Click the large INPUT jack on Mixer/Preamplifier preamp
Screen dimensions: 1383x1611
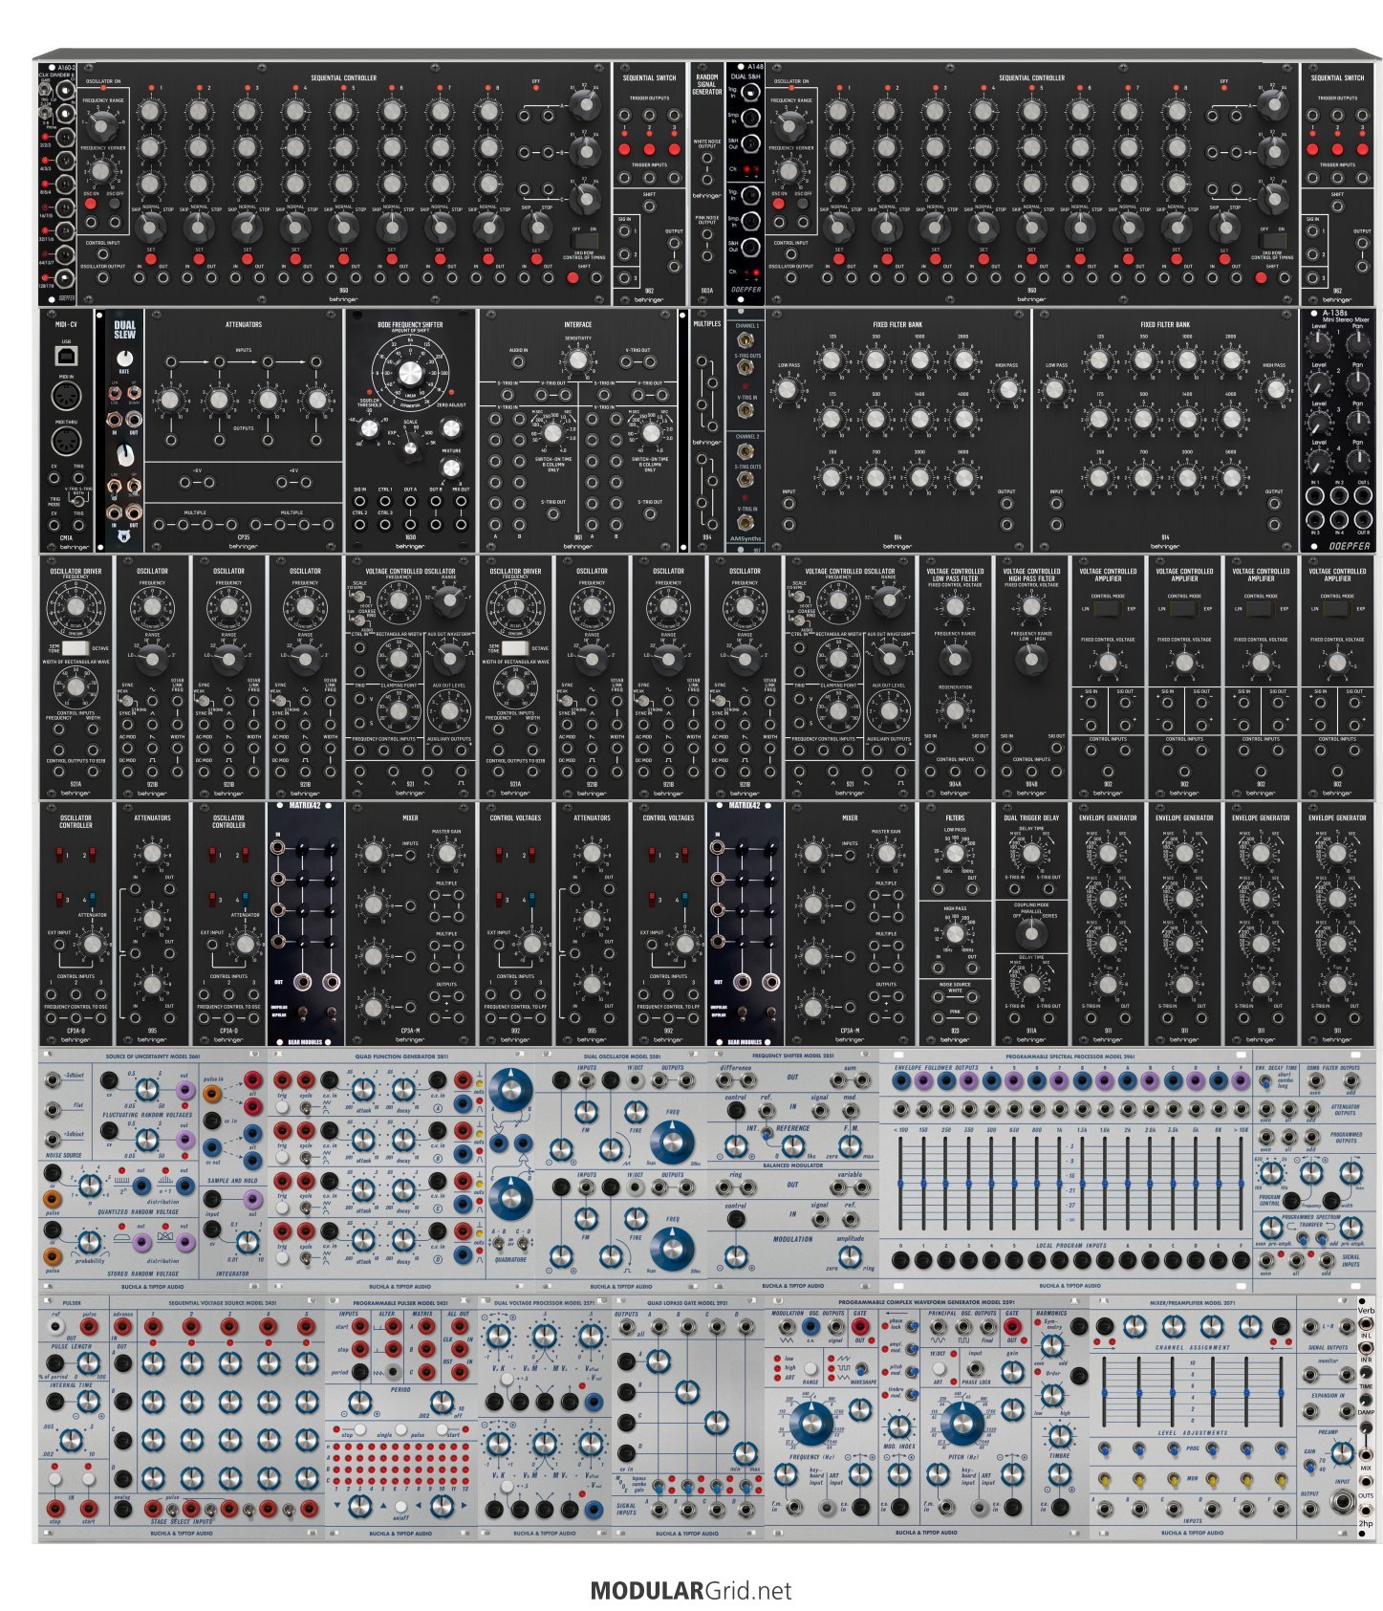(x=1344, y=1502)
